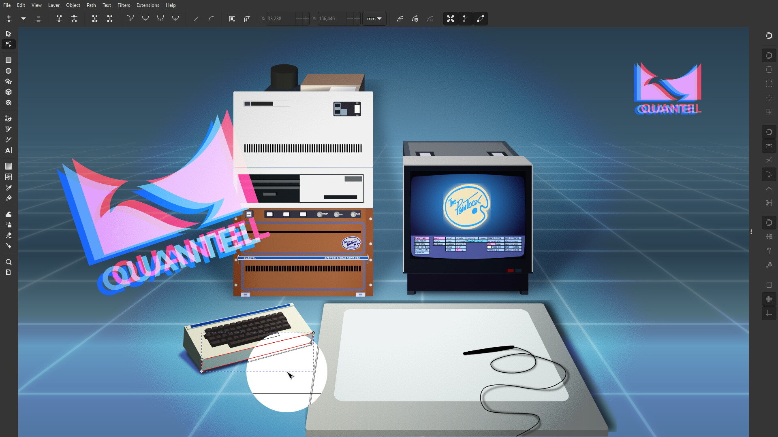Screen dimensions: 778x437
Task: Select the 3D Box tool
Action: 9,92
